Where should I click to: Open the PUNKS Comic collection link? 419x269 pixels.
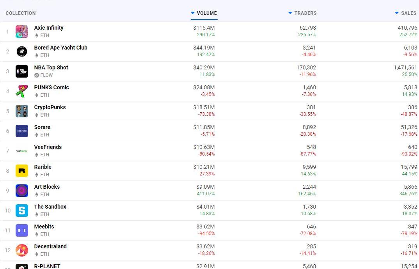pos(51,87)
